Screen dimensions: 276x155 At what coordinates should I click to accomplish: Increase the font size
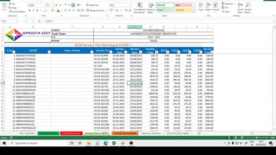point(56,5)
